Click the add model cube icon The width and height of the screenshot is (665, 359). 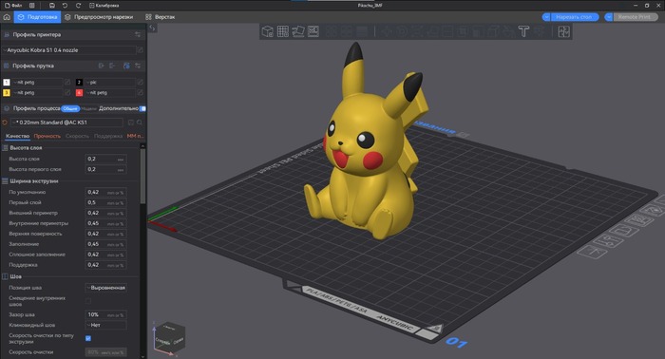pos(267,31)
